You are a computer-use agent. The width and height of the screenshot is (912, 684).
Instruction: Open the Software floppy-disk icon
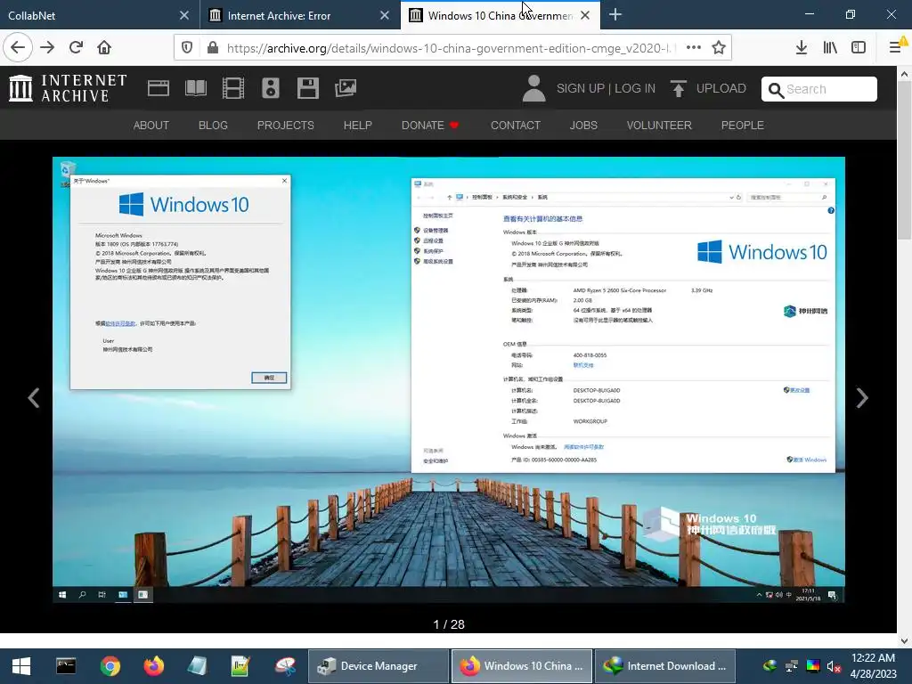[307, 88]
